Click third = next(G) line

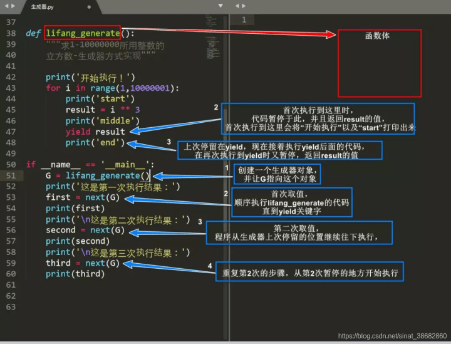[x=83, y=263]
